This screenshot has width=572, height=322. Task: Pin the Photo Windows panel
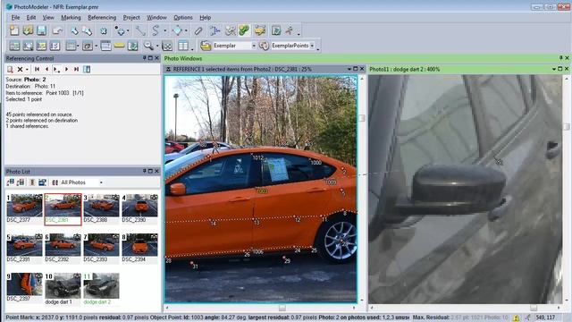coord(561,58)
